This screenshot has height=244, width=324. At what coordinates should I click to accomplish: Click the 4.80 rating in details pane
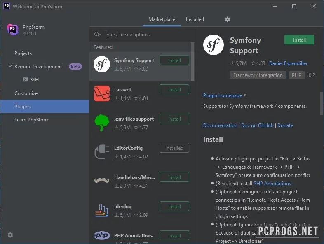[x=258, y=63]
